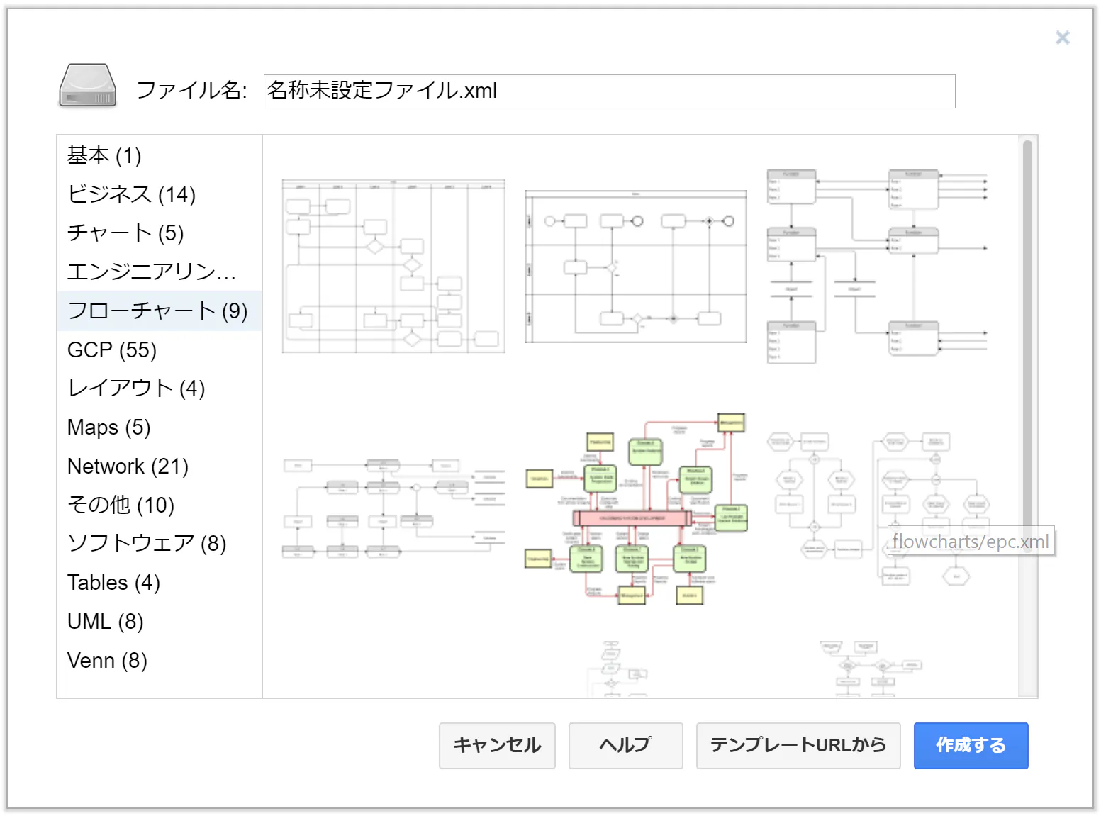The width and height of the screenshot is (1101, 816).
Task: Choose the EPC hexagon flowchart template
Action: click(878, 509)
